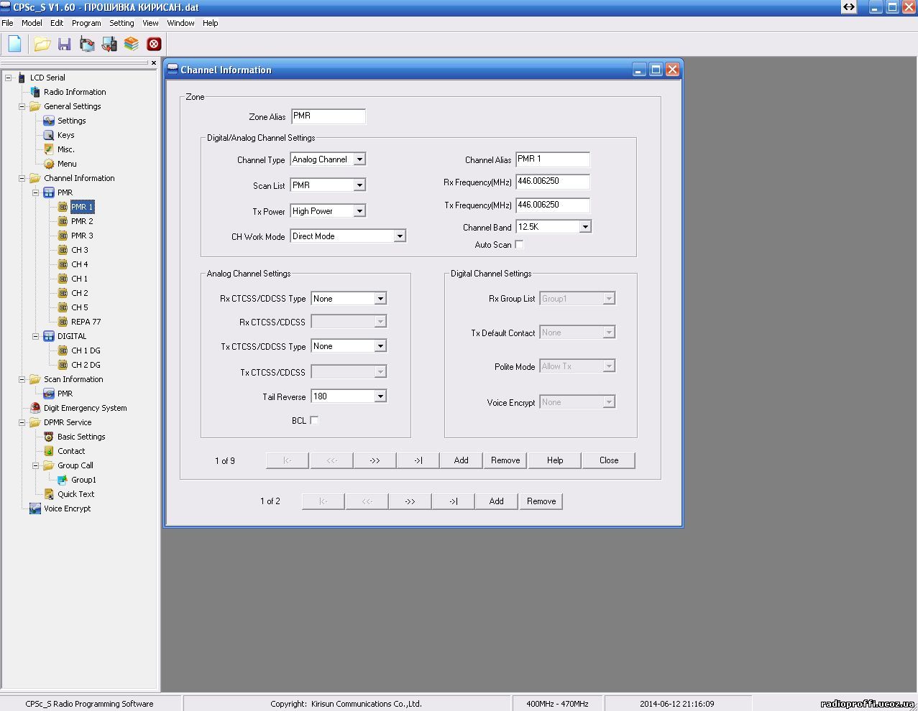918x711 pixels.
Task: Read data from radio to computer icon
Action: click(87, 44)
